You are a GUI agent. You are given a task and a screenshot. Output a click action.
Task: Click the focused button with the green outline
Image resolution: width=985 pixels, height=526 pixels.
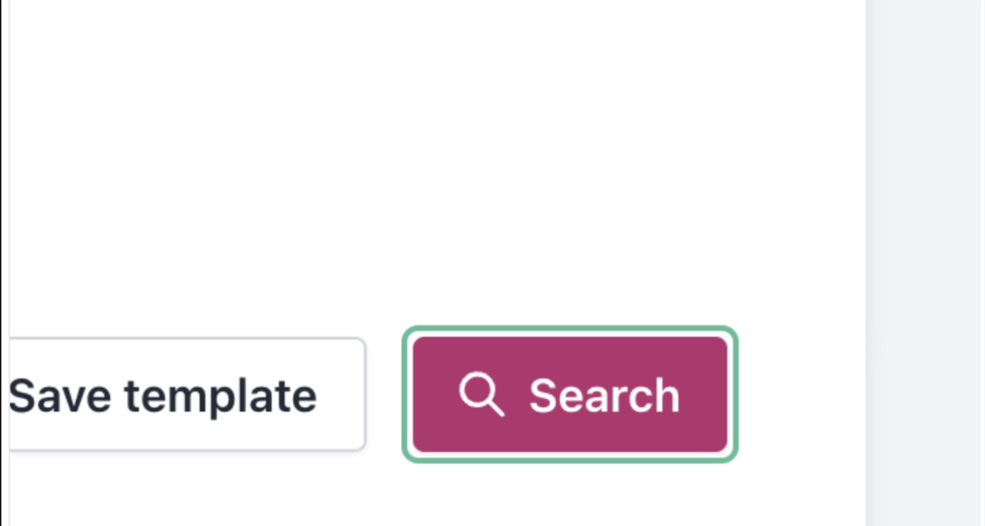(570, 394)
